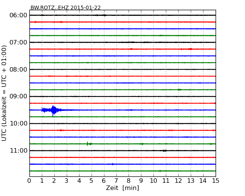Select the 11:00 time tick label
The image size is (245, 196).
click(x=18, y=150)
